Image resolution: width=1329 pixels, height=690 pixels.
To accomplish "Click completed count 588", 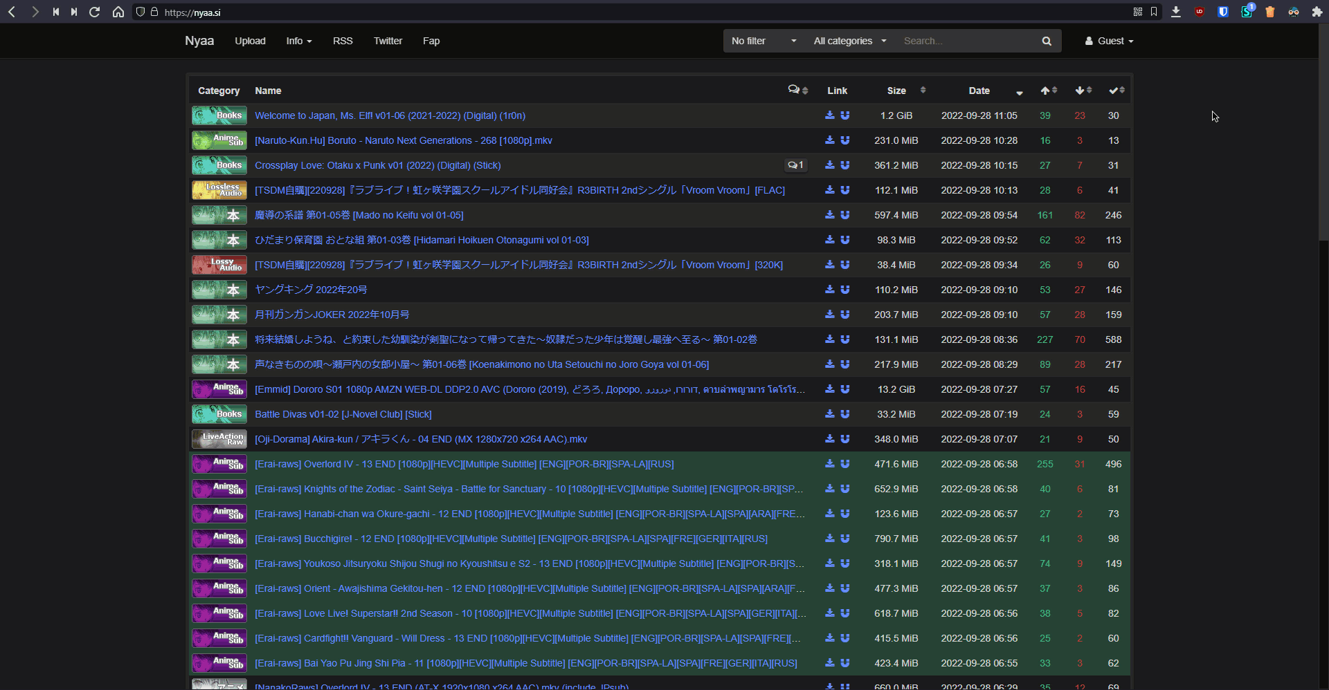I will click(x=1113, y=339).
